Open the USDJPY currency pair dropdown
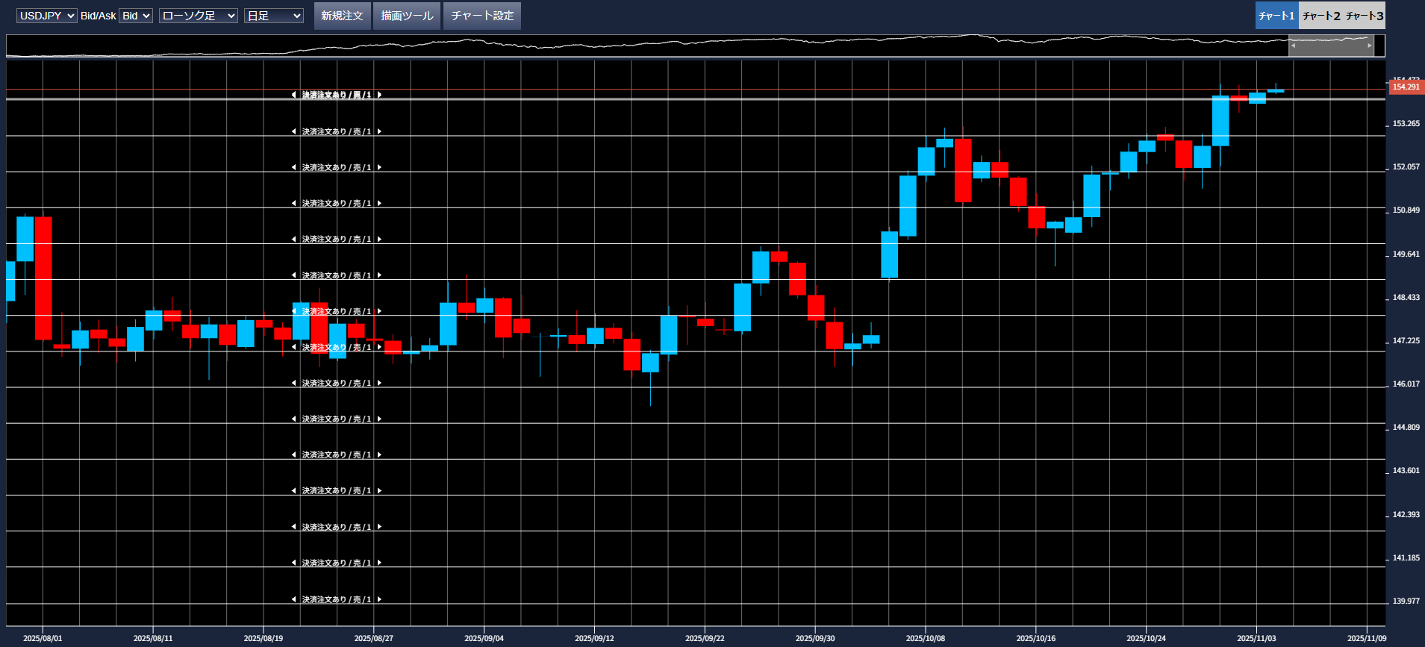 (x=46, y=16)
